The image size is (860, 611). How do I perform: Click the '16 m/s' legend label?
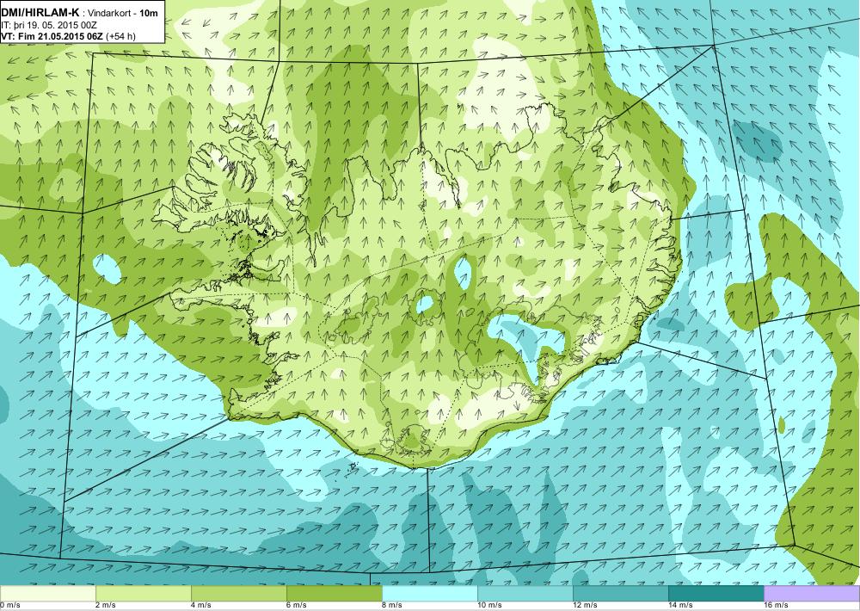pyautogui.click(x=776, y=605)
